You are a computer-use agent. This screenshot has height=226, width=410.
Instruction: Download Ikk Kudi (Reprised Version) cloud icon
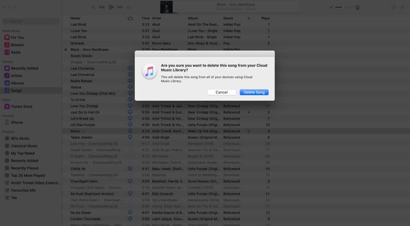coord(130,194)
